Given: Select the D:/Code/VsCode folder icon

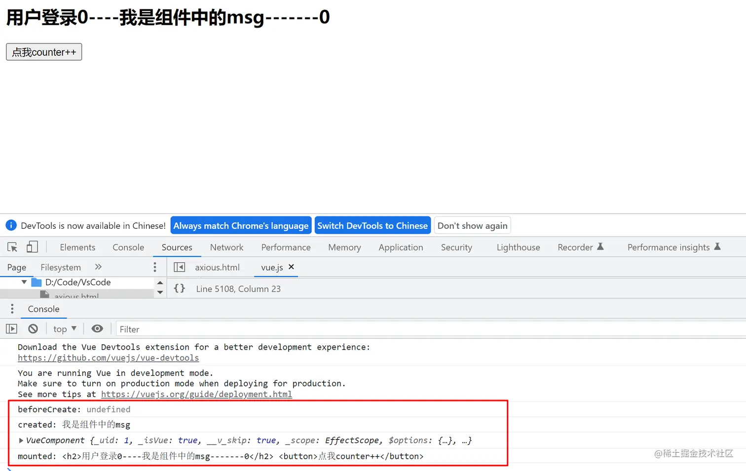Looking at the screenshot, I should pyautogui.click(x=37, y=282).
